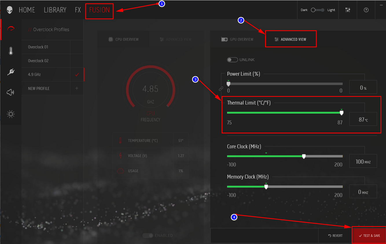Click the USAGE label
386x244 pixels.
[133, 171]
